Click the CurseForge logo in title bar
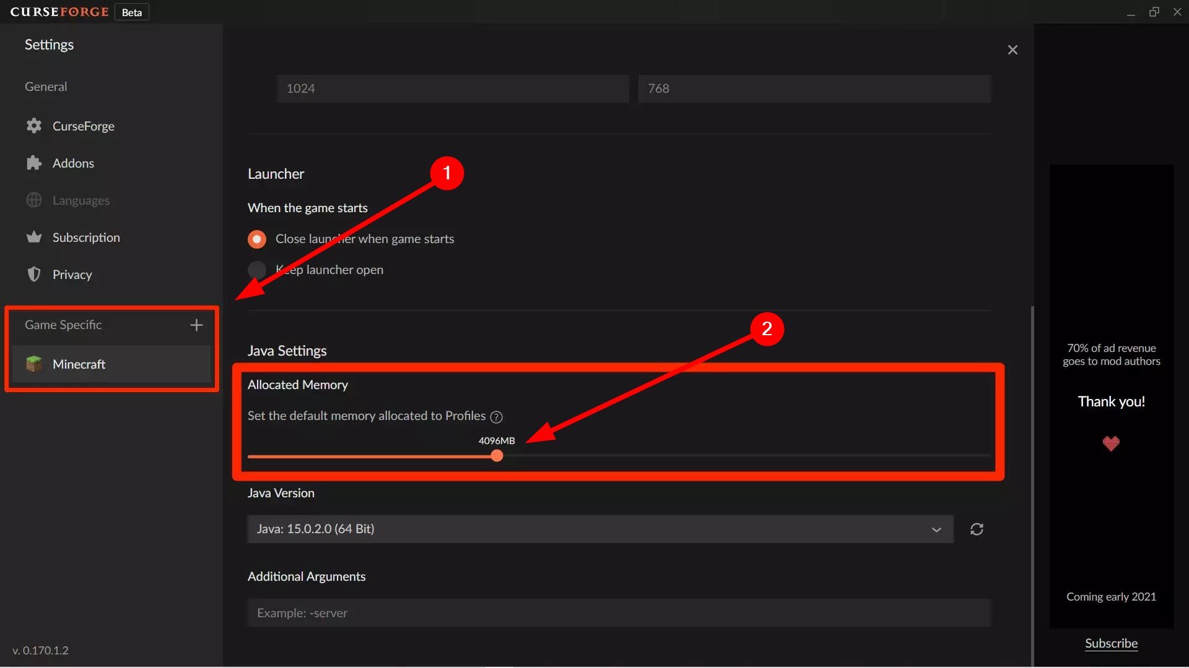 [x=59, y=12]
